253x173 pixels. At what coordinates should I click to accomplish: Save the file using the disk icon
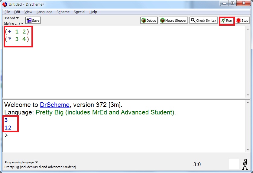33,21
